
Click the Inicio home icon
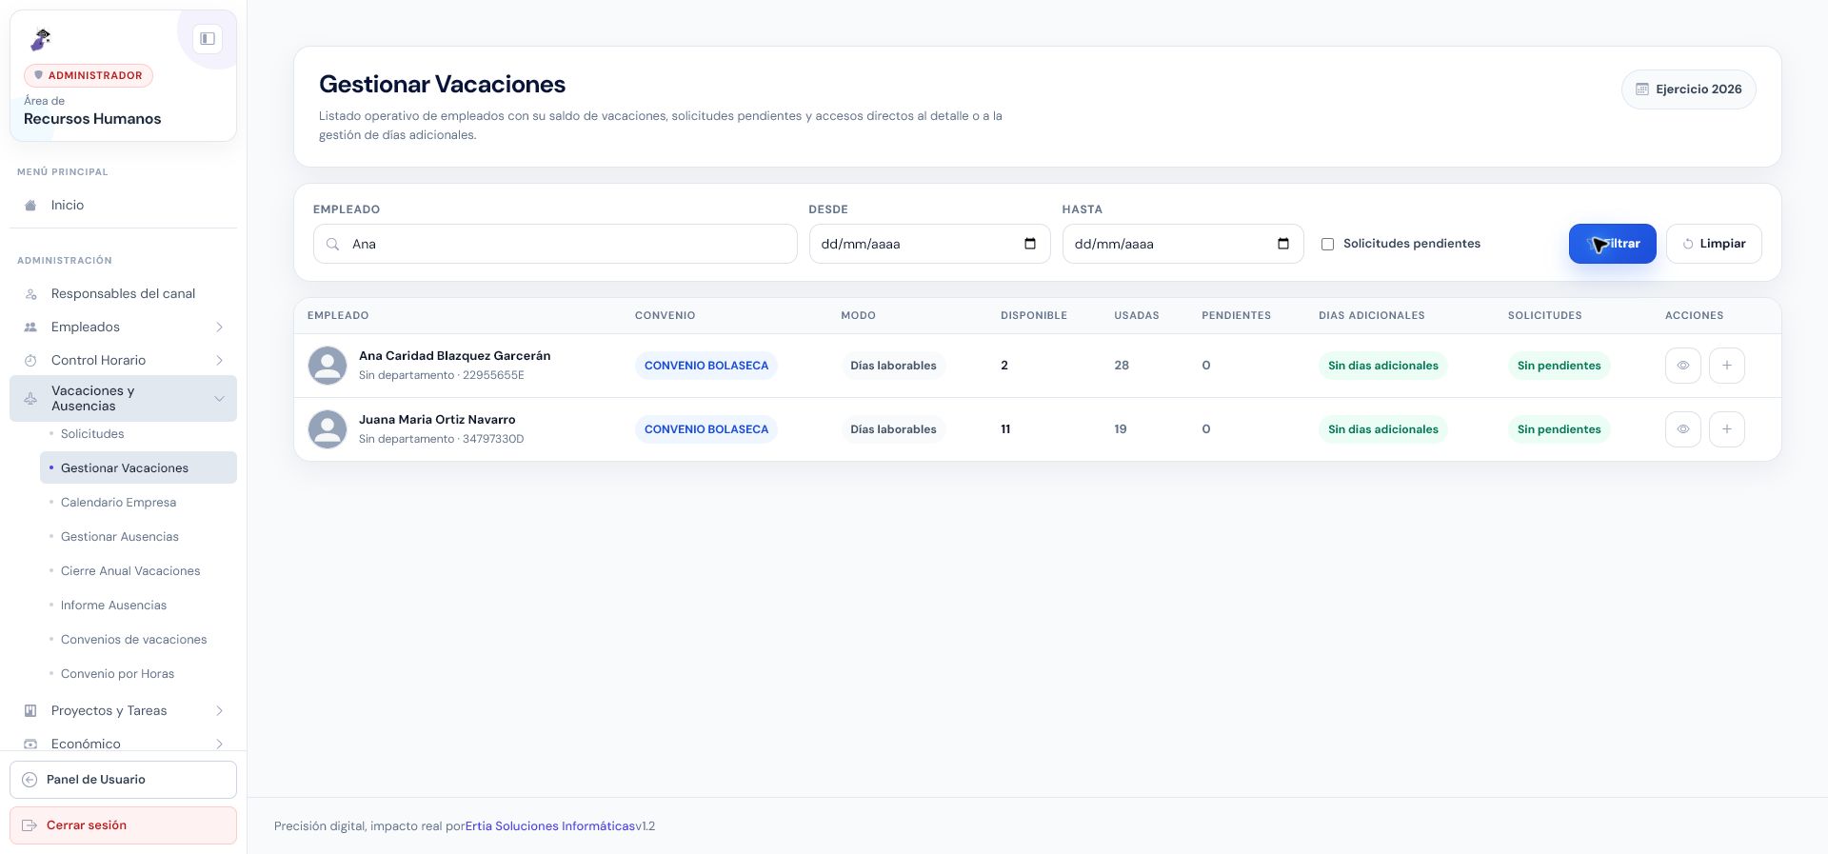tap(30, 206)
